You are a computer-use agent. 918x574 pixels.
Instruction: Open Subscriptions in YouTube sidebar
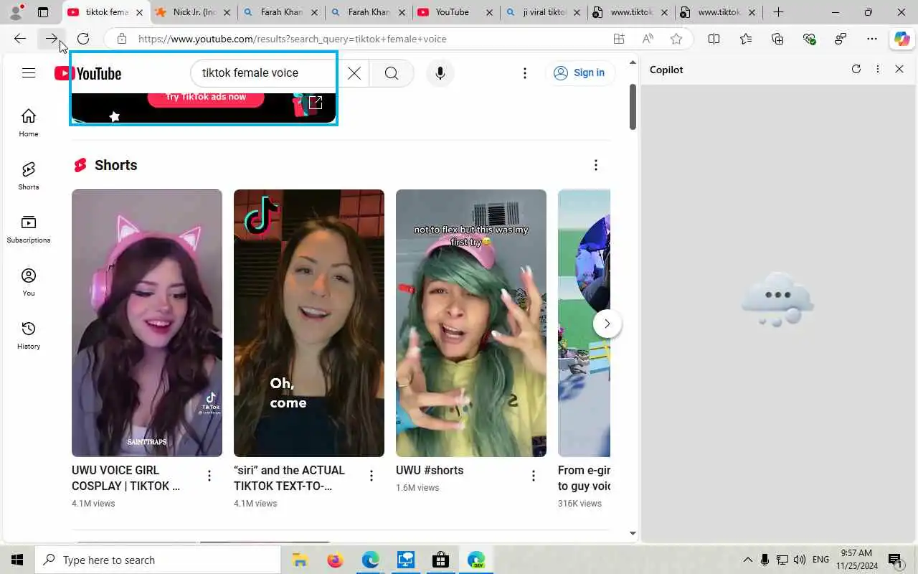click(29, 229)
